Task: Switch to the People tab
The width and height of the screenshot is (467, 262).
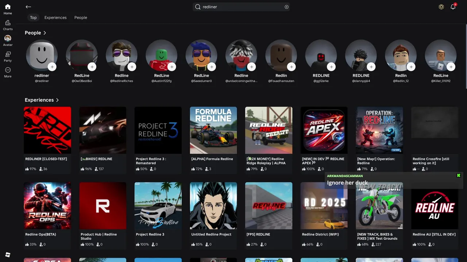Action: click(81, 17)
